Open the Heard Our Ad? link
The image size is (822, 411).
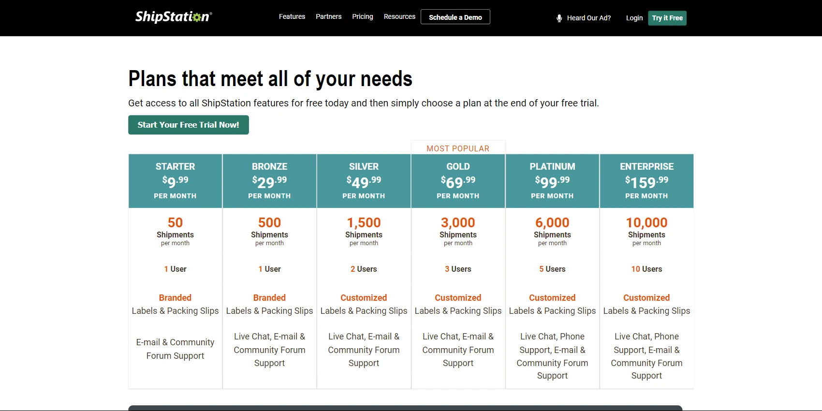pos(588,18)
